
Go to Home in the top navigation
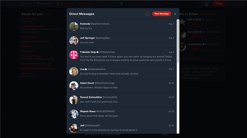pyautogui.click(x=27, y=4)
